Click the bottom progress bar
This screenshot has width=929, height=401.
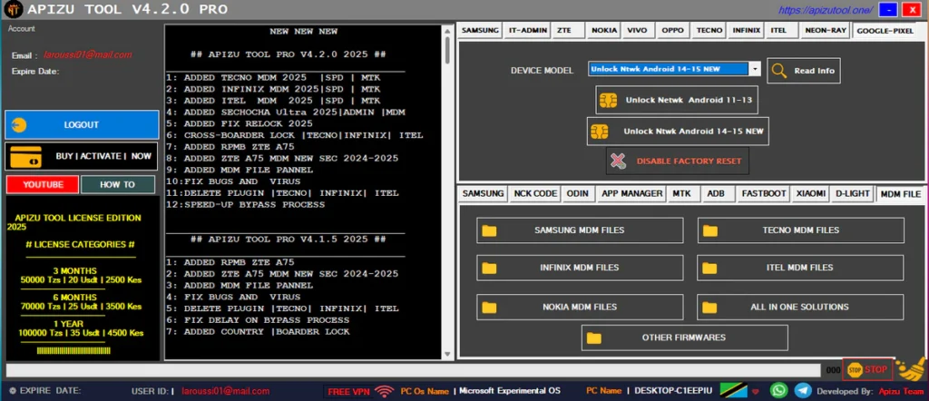click(413, 370)
